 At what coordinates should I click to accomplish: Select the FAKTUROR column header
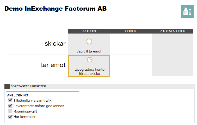pos(89,31)
